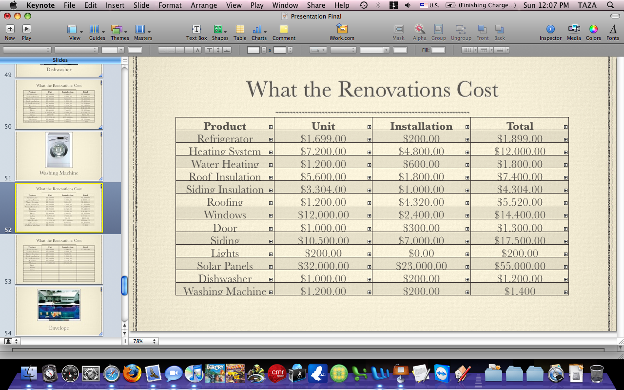This screenshot has height=390, width=624.
Task: Open the Arrange menu
Action: (204, 5)
